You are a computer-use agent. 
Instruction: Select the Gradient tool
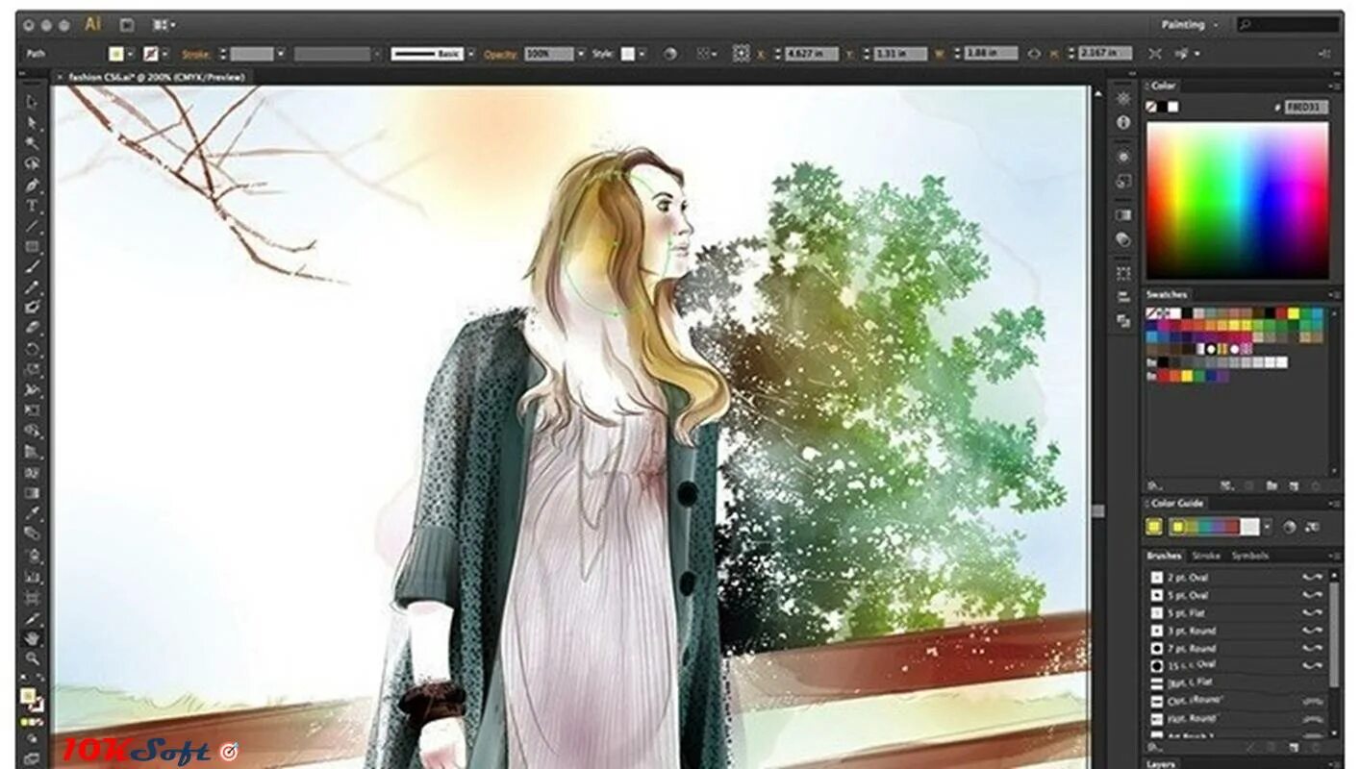(x=33, y=493)
